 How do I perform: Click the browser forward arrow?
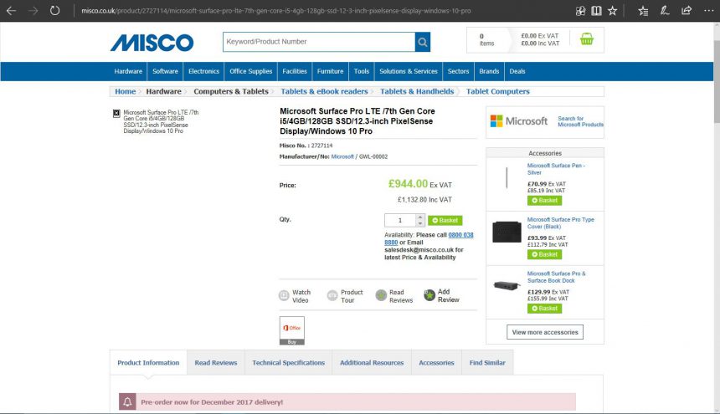pyautogui.click(x=33, y=11)
